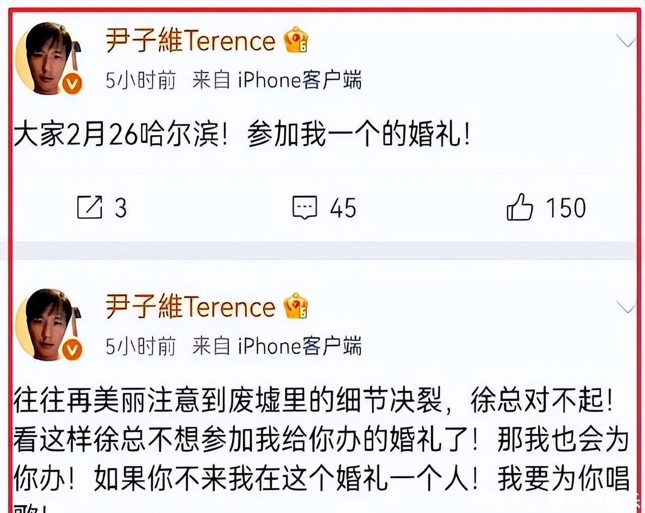The height and width of the screenshot is (513, 645).
Task: Expand first post's options chevron
Action: [625, 42]
